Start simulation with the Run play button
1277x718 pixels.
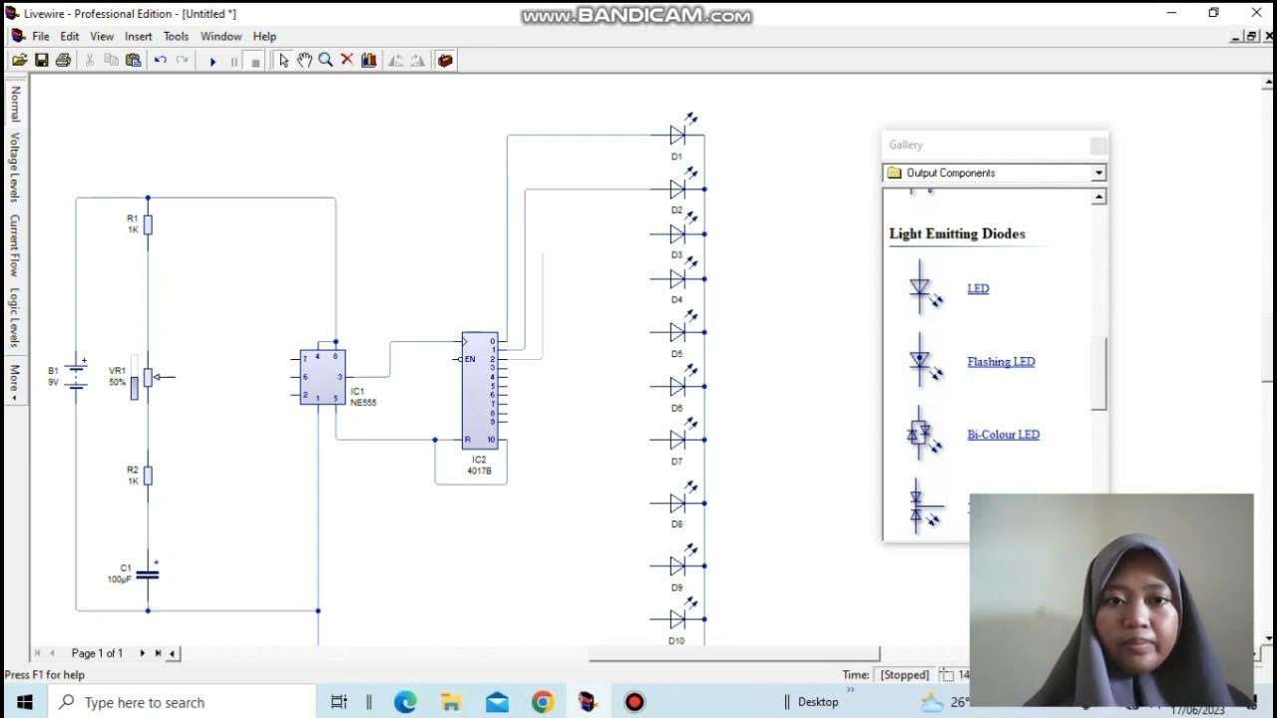[213, 61]
